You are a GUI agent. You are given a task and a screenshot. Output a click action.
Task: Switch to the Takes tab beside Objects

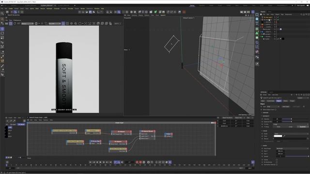(x=270, y=12)
